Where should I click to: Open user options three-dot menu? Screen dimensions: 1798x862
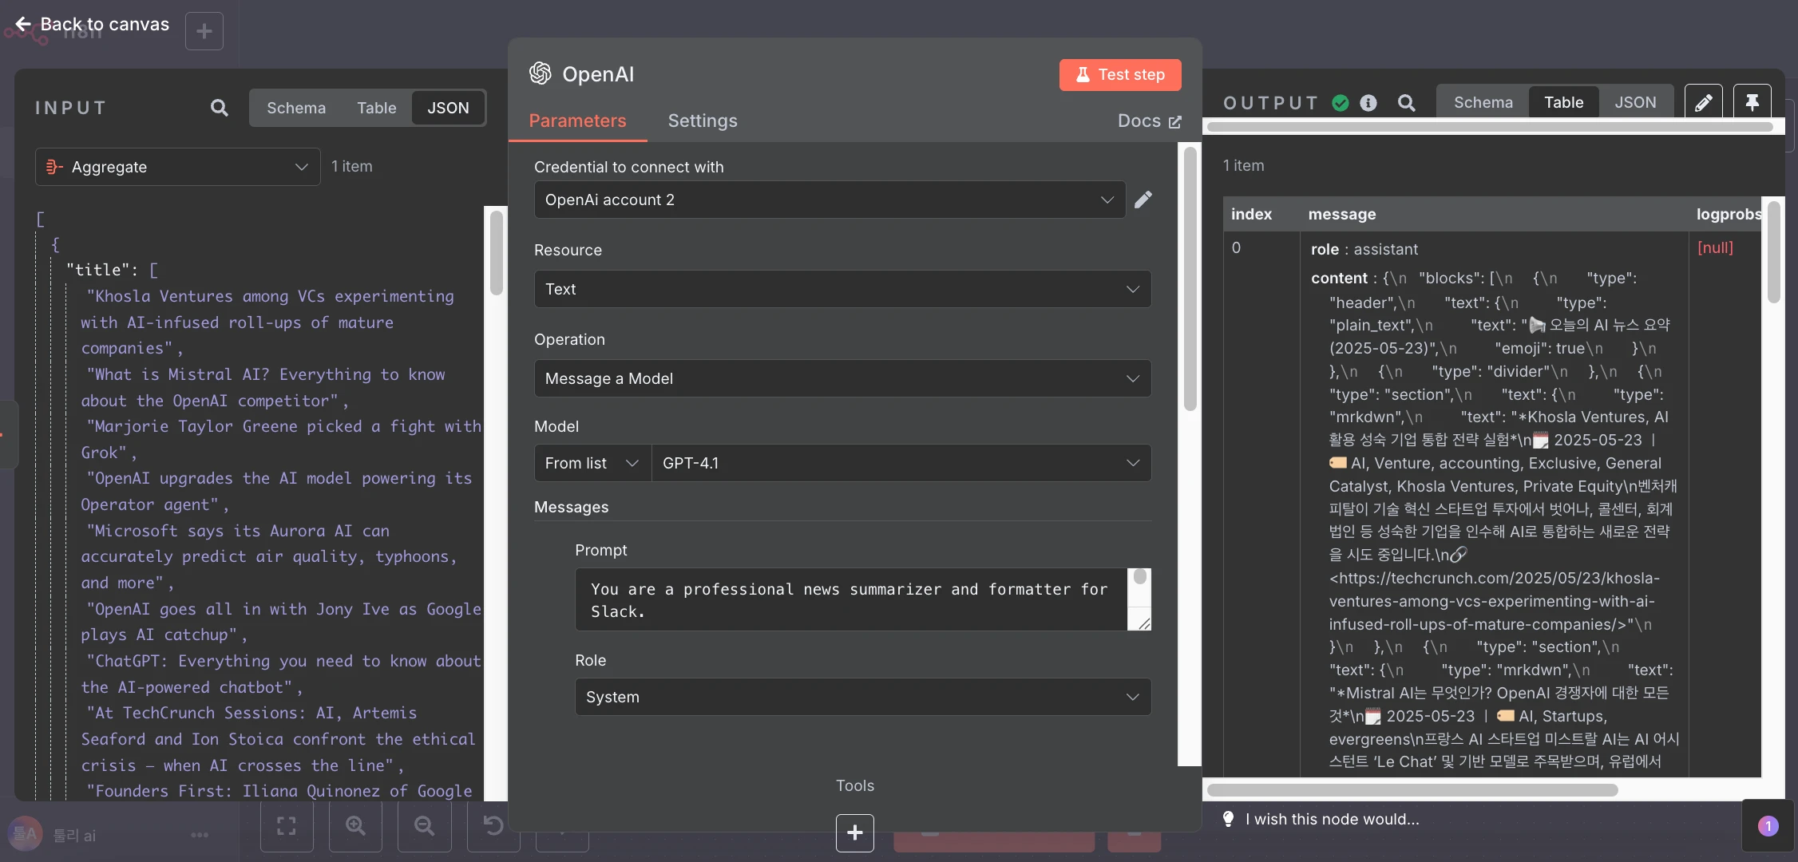(x=200, y=835)
